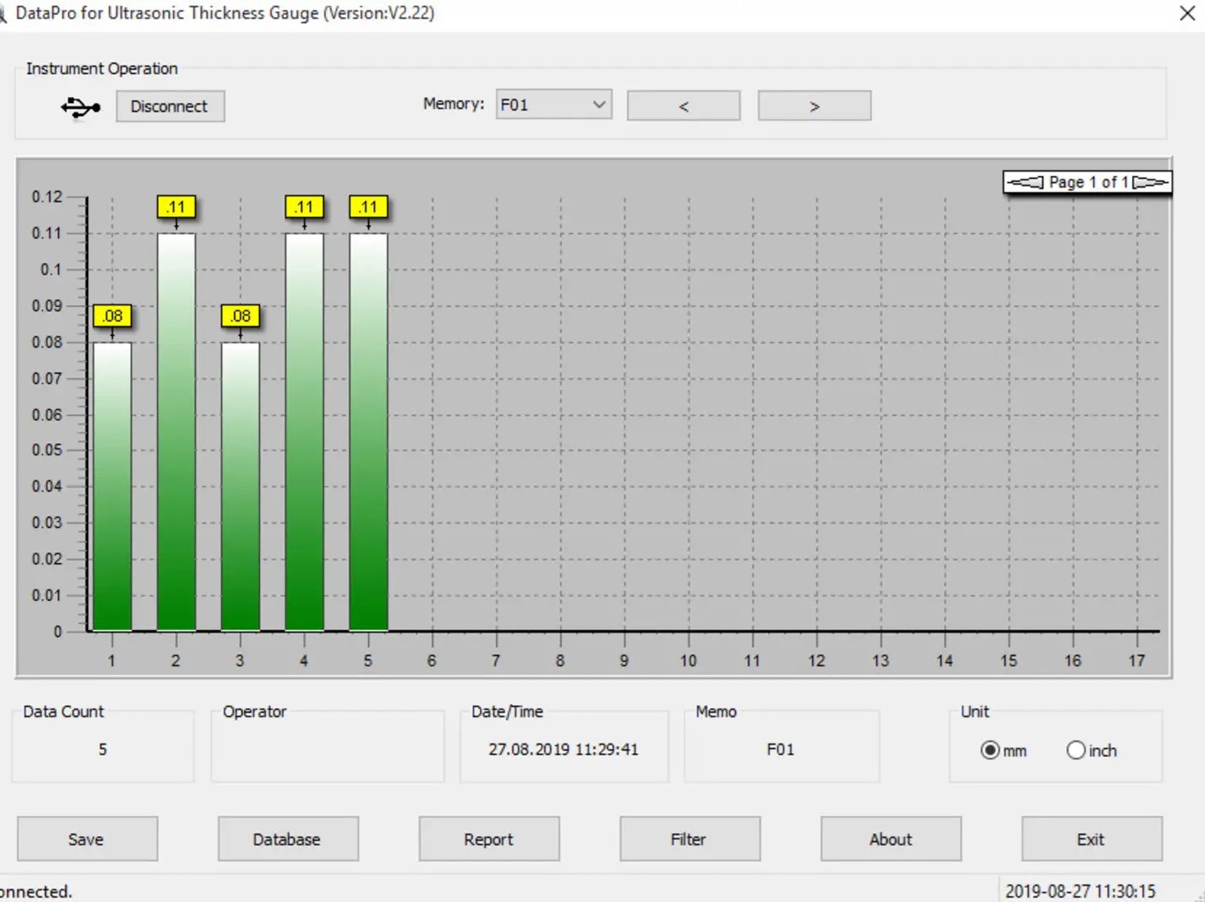The image size is (1205, 902).
Task: Select the inch unit radio button
Action: (x=1076, y=751)
